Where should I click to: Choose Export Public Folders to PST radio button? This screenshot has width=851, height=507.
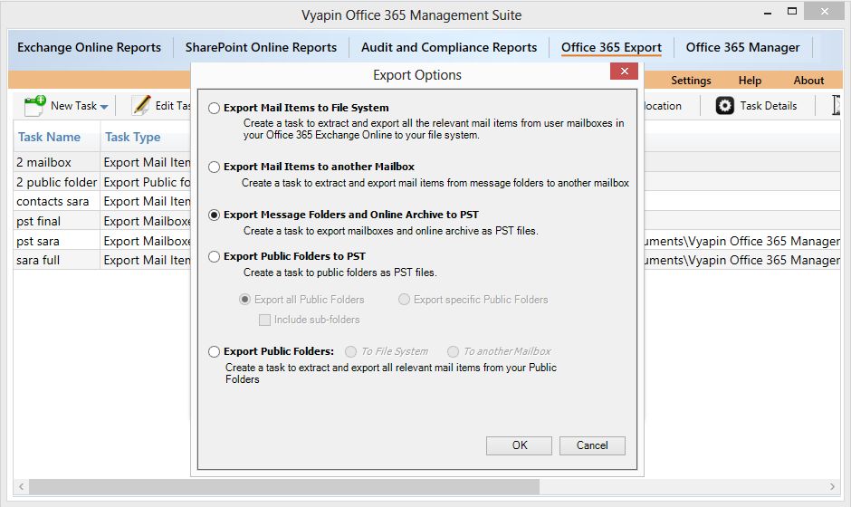(x=214, y=256)
